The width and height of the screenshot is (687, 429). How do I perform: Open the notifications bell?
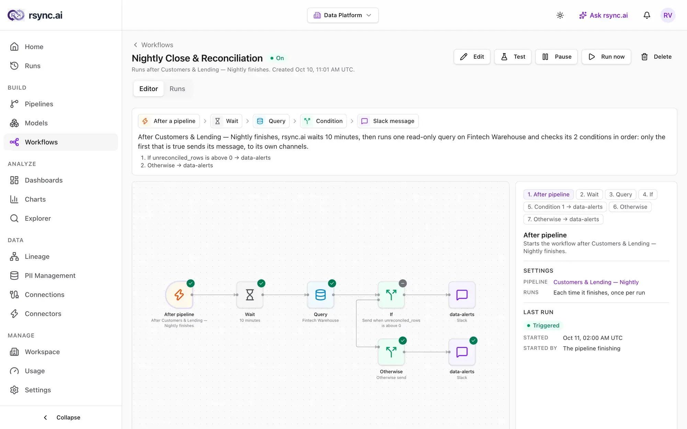pos(647,15)
